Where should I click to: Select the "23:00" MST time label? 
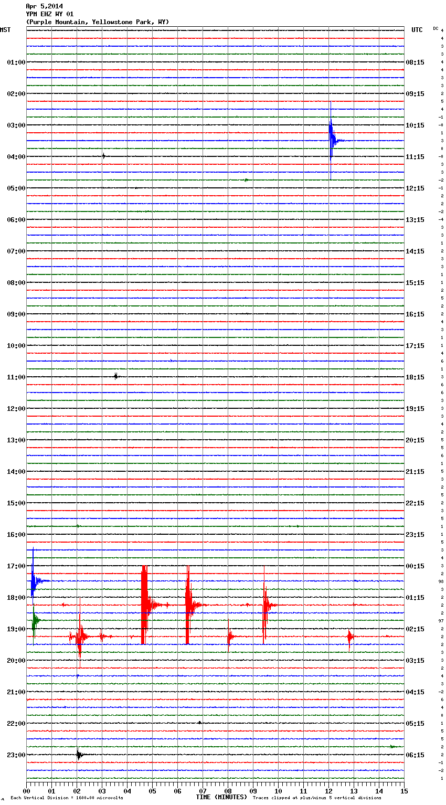coord(16,755)
